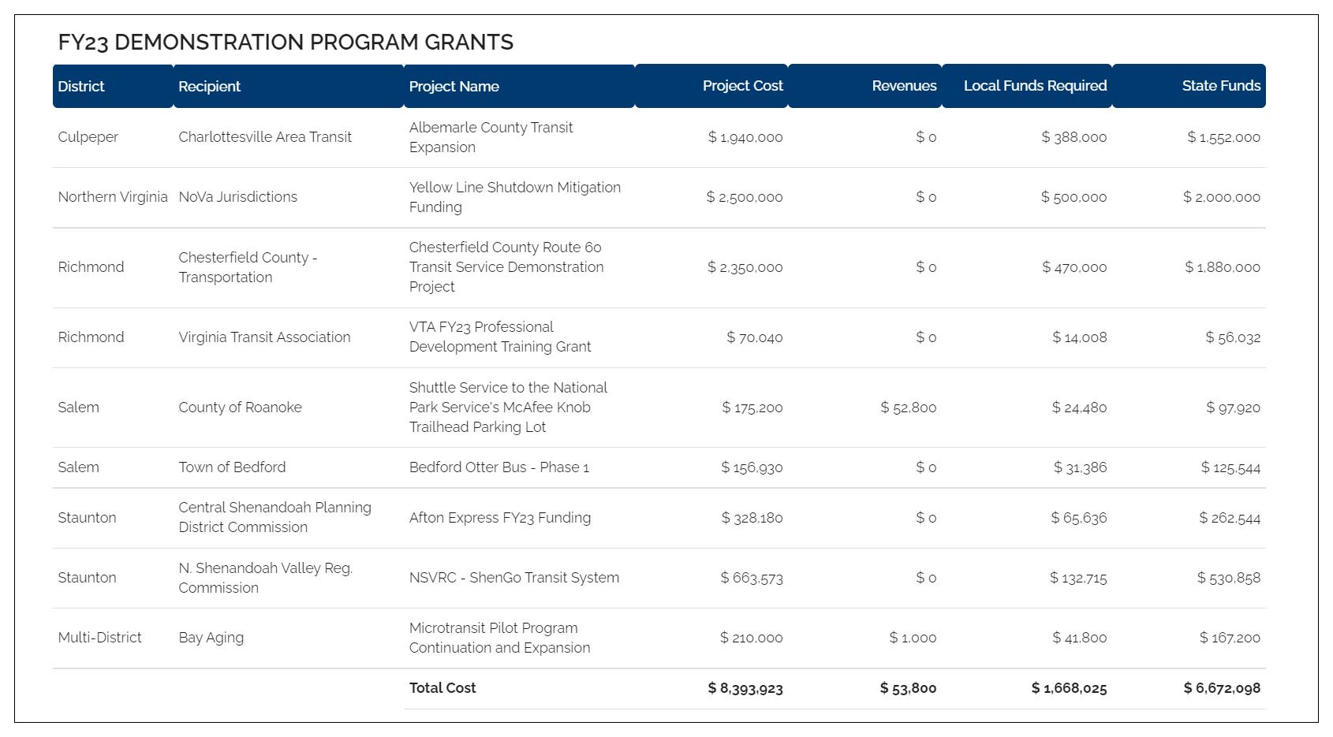This screenshot has height=737, width=1333.
Task: Click Town of Bedford recipient
Action: click(x=232, y=467)
